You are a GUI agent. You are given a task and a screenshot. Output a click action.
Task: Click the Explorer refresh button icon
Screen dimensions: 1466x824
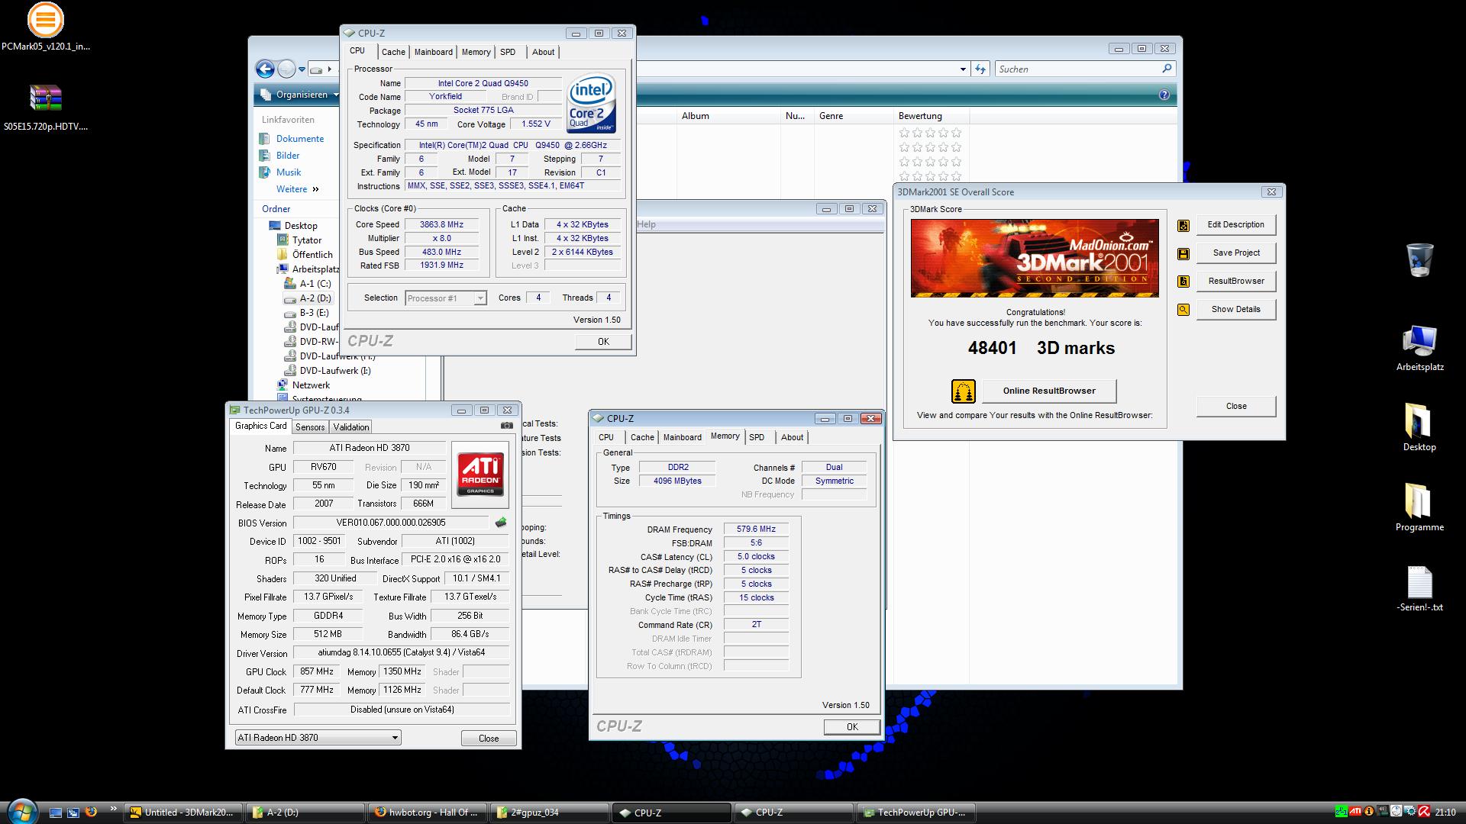(x=980, y=69)
